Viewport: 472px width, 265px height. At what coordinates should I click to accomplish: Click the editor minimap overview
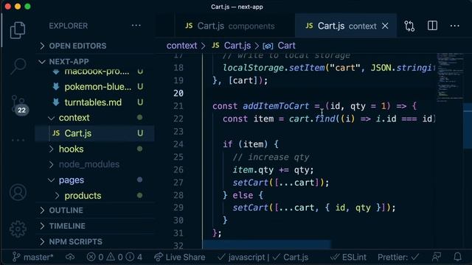tap(450, 78)
